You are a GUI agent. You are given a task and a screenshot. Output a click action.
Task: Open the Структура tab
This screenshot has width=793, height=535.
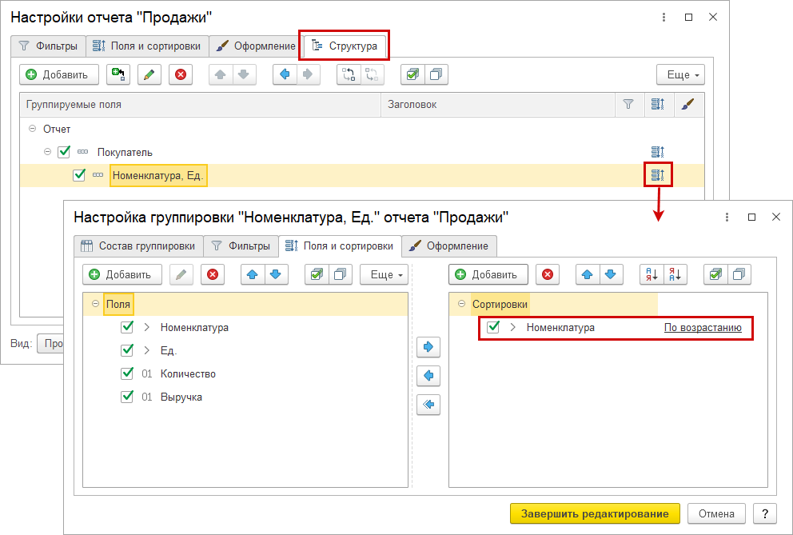(345, 46)
